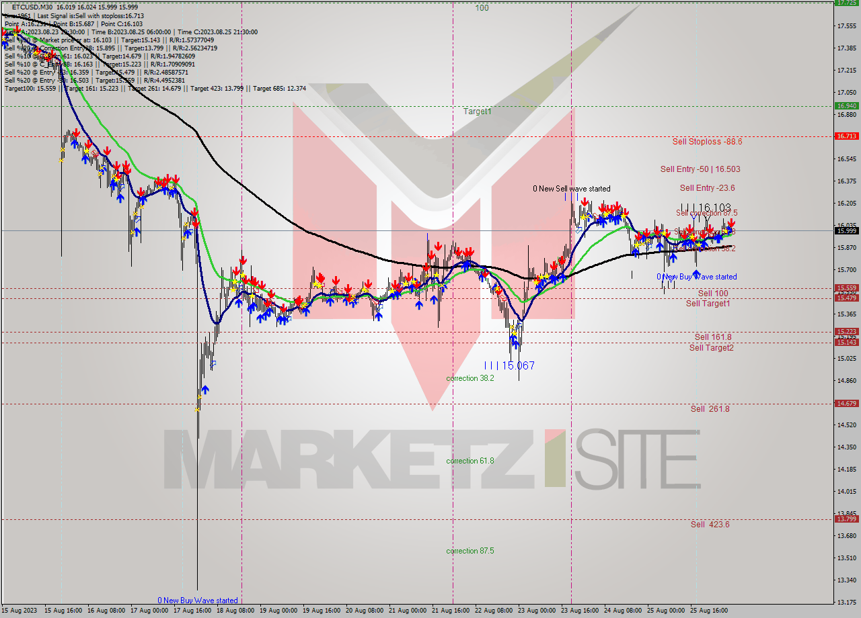Click the 14.350 price axis value
Viewport: 861px width, 618px height.
click(846, 447)
